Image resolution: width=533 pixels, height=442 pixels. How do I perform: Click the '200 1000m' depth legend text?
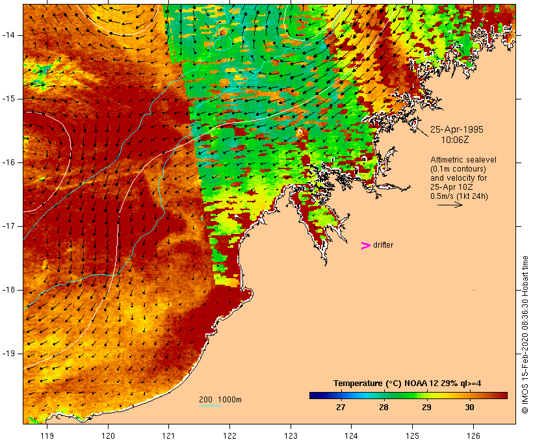(x=220, y=400)
